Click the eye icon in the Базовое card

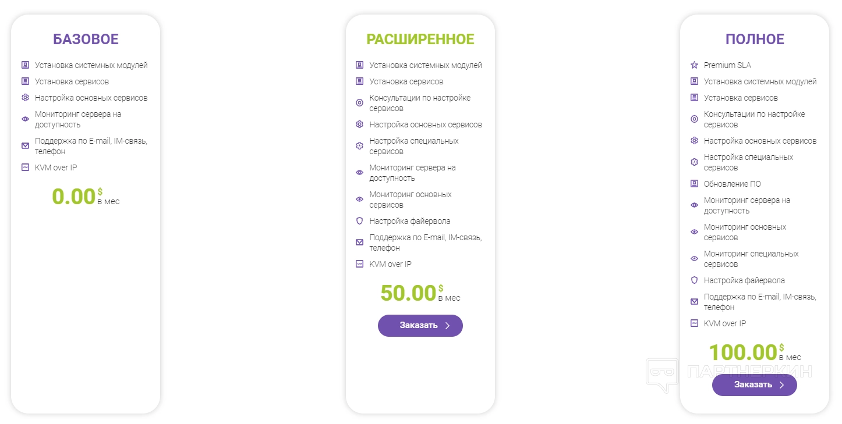pos(25,119)
